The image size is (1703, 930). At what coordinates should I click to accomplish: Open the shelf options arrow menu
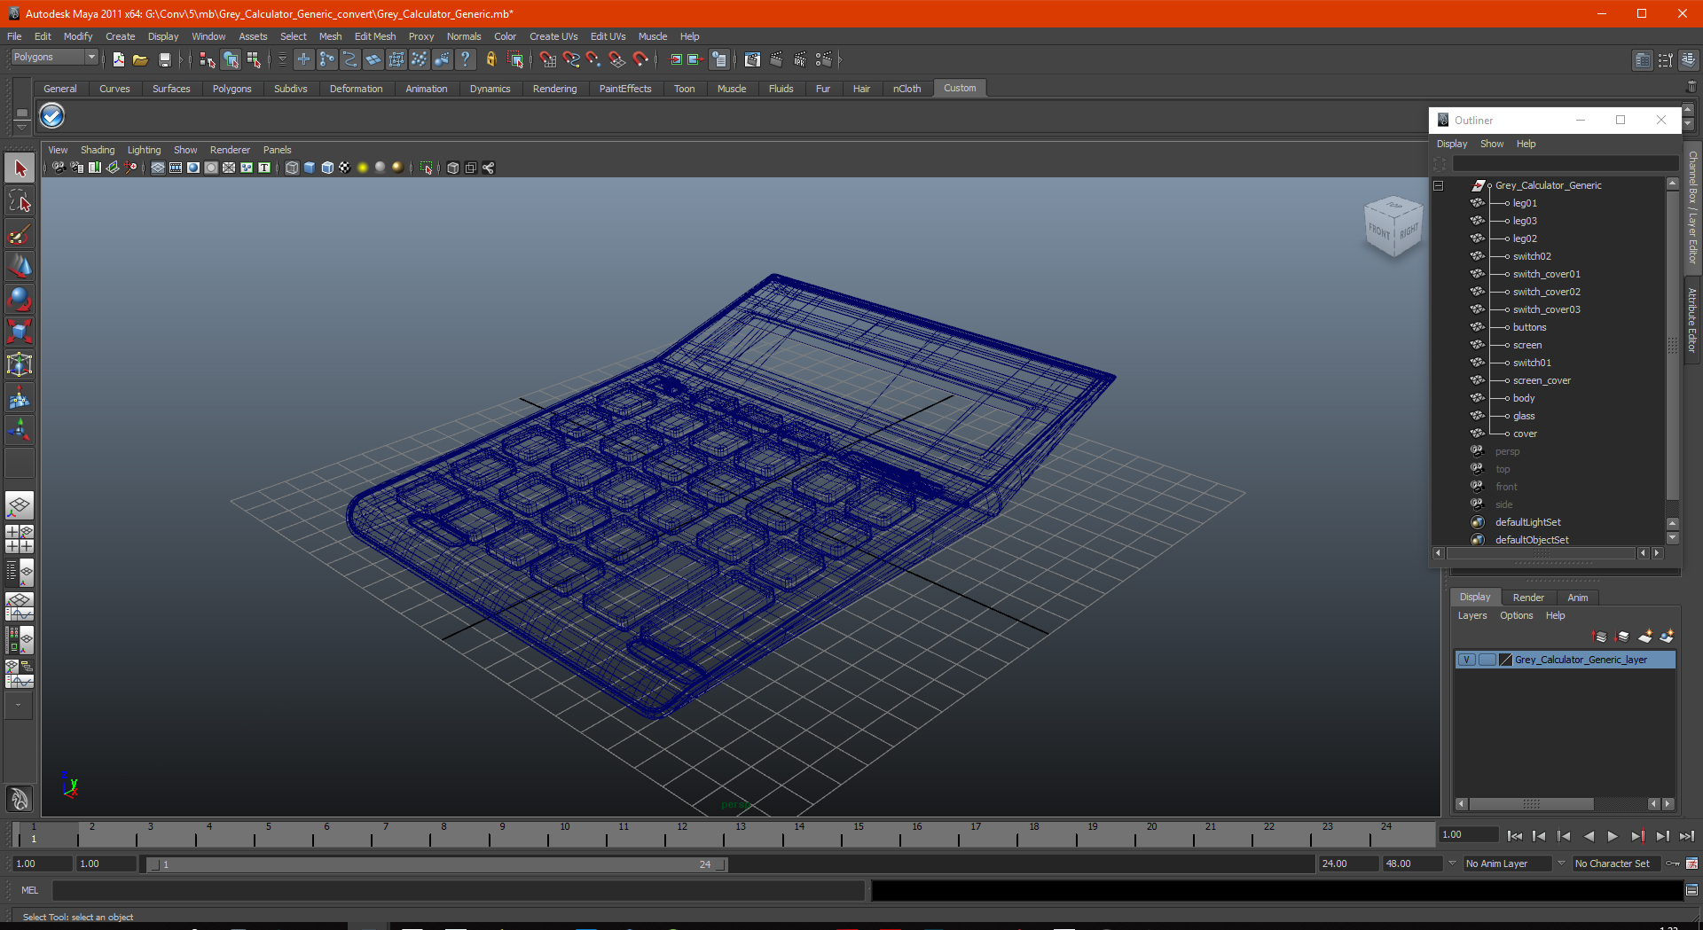[21, 127]
